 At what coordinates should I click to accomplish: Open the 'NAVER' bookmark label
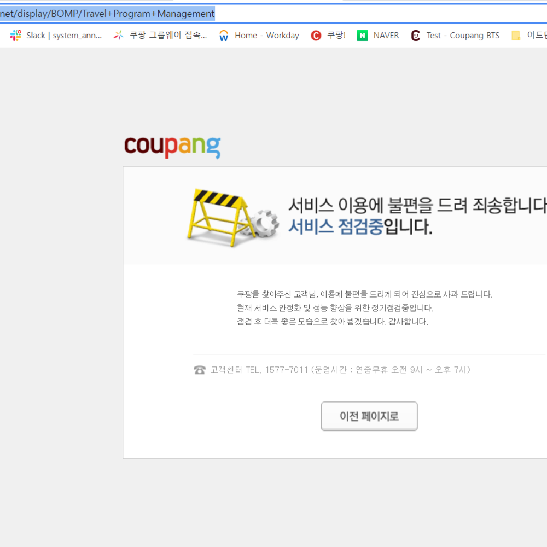click(386, 36)
